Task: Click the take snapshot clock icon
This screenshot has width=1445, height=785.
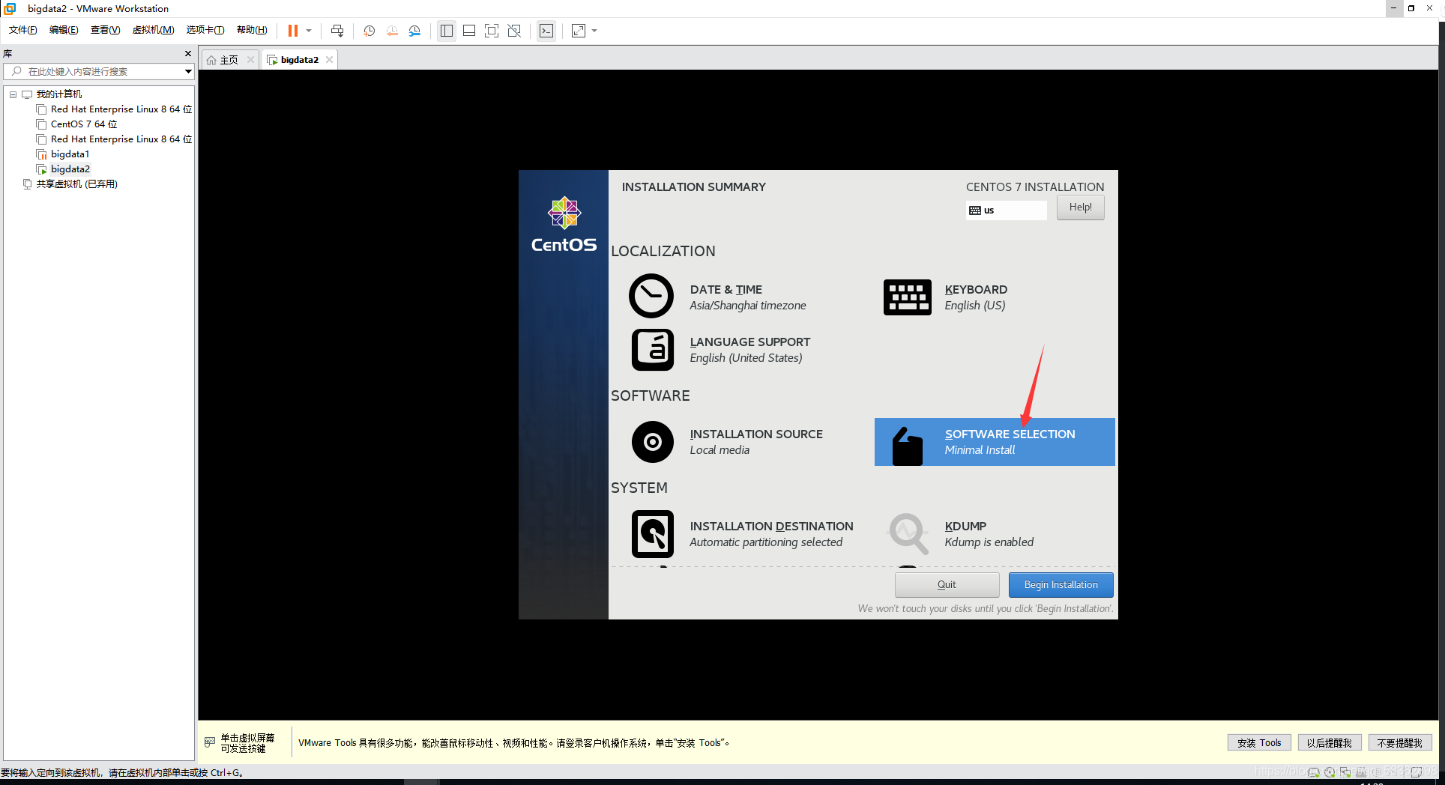Action: [x=369, y=31]
